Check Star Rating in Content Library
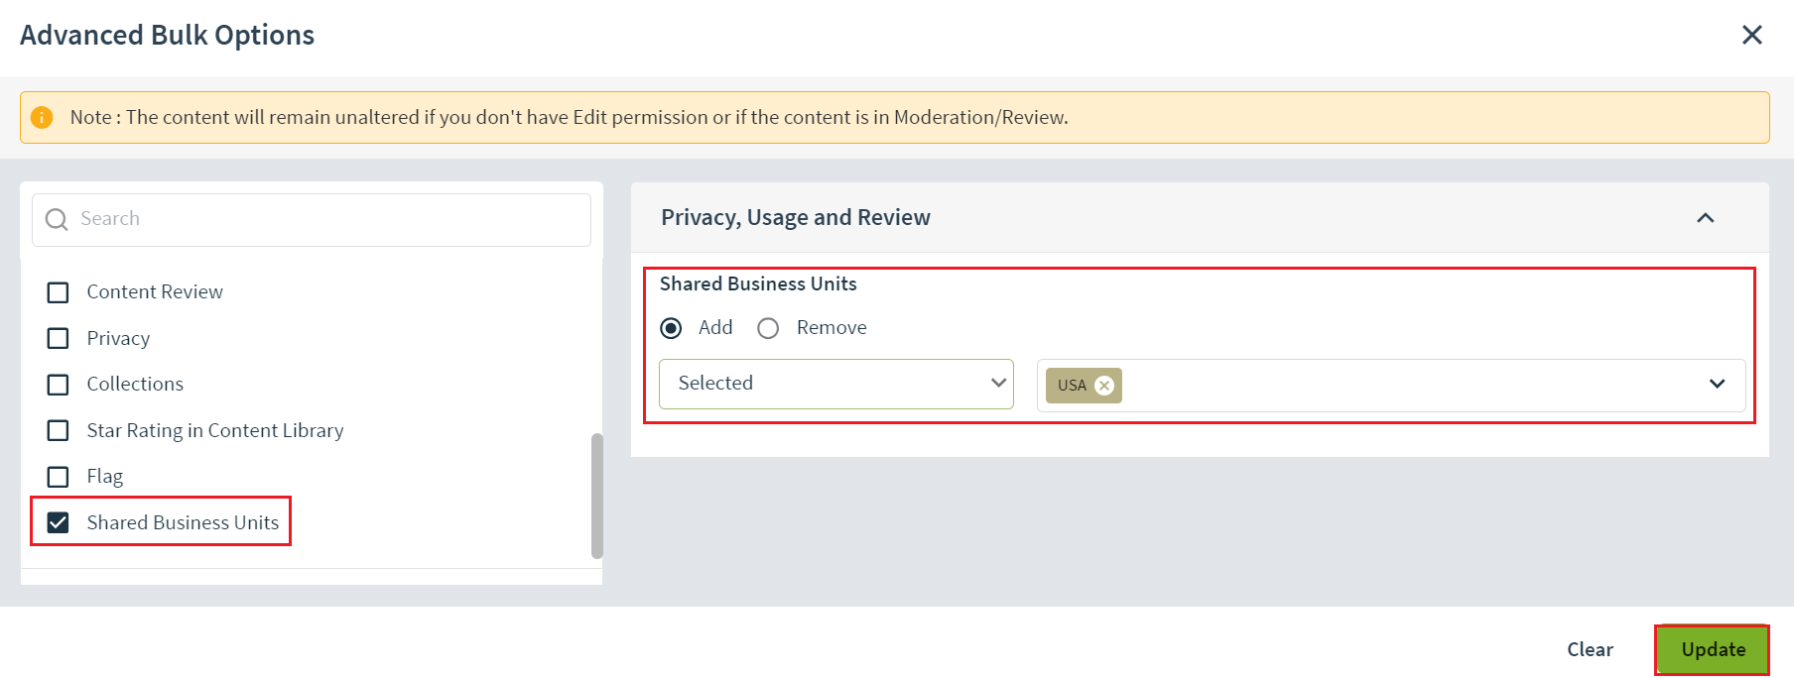The height and width of the screenshot is (678, 1794). (59, 430)
